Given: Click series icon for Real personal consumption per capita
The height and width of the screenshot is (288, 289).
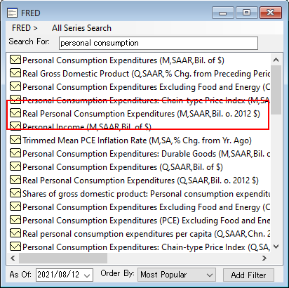Looking at the screenshot, I should [x=15, y=233].
